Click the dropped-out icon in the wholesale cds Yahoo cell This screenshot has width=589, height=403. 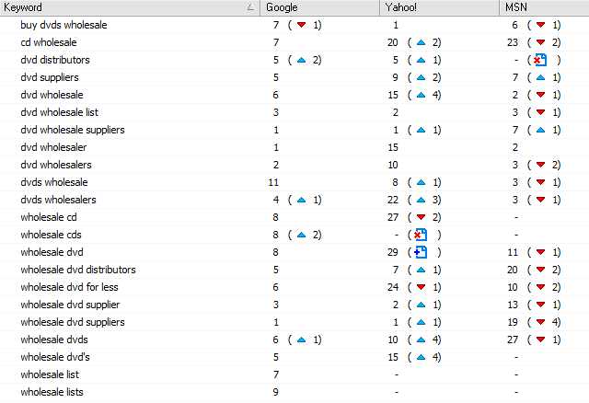click(x=421, y=235)
